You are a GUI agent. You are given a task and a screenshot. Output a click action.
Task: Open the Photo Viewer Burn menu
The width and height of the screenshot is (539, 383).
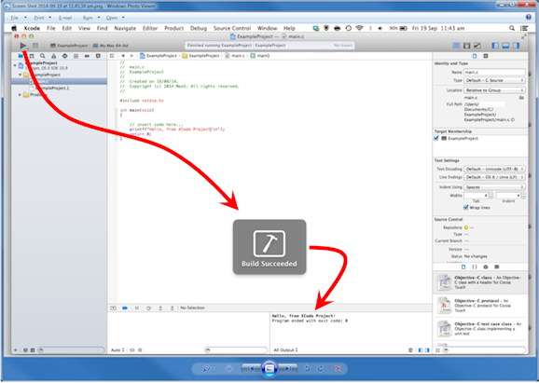point(91,18)
